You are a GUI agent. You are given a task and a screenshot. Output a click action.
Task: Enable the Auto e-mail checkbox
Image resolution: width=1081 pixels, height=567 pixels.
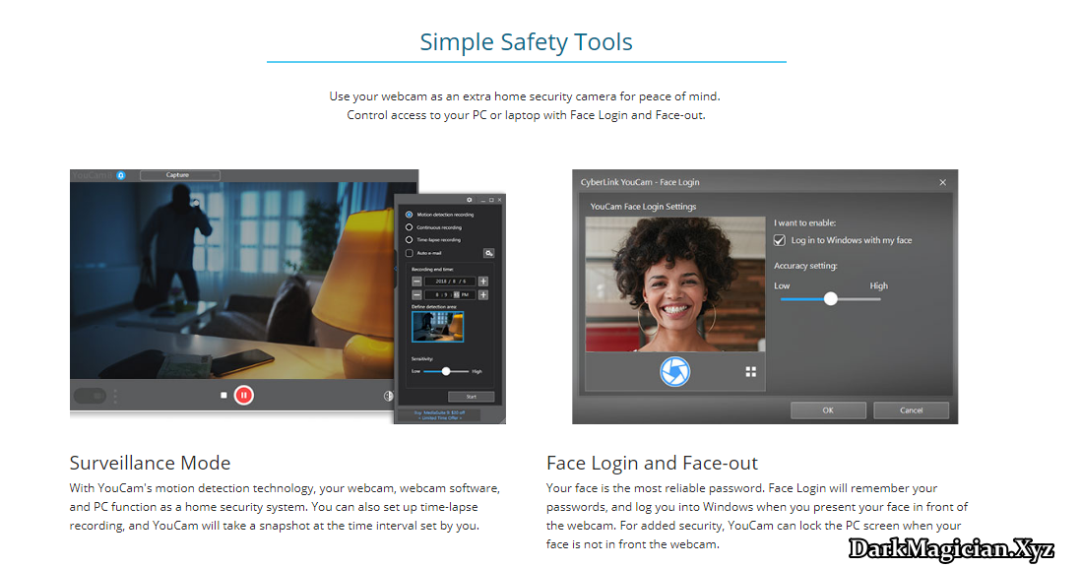pyautogui.click(x=410, y=253)
